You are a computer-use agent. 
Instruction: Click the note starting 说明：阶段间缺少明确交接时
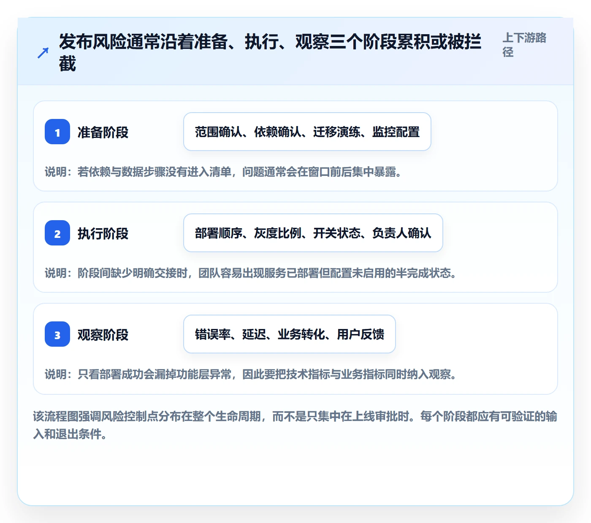point(251,273)
